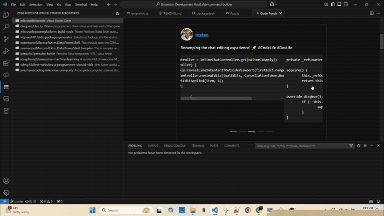Switch to Comments panel tab
The height and width of the screenshot is (216, 384).
[x=232, y=146]
